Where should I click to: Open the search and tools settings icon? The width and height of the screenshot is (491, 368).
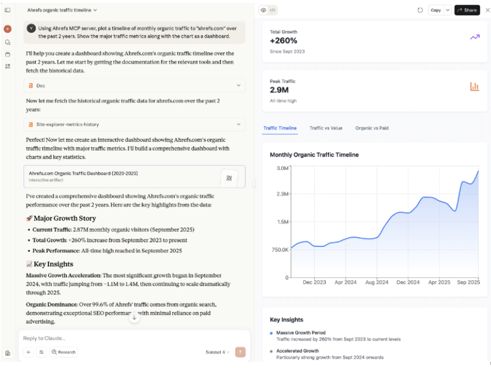[x=41, y=352]
